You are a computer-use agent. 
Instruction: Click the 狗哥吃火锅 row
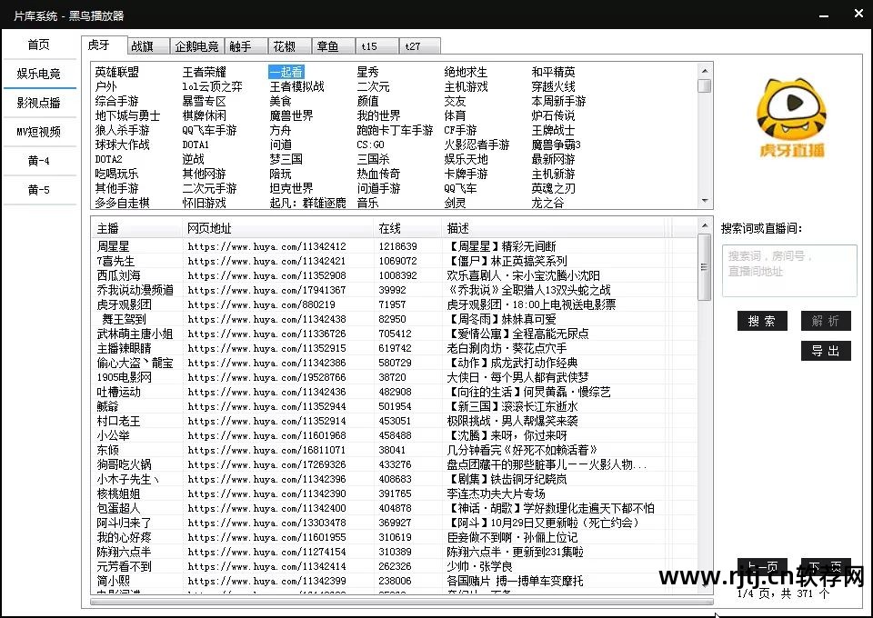(395, 464)
